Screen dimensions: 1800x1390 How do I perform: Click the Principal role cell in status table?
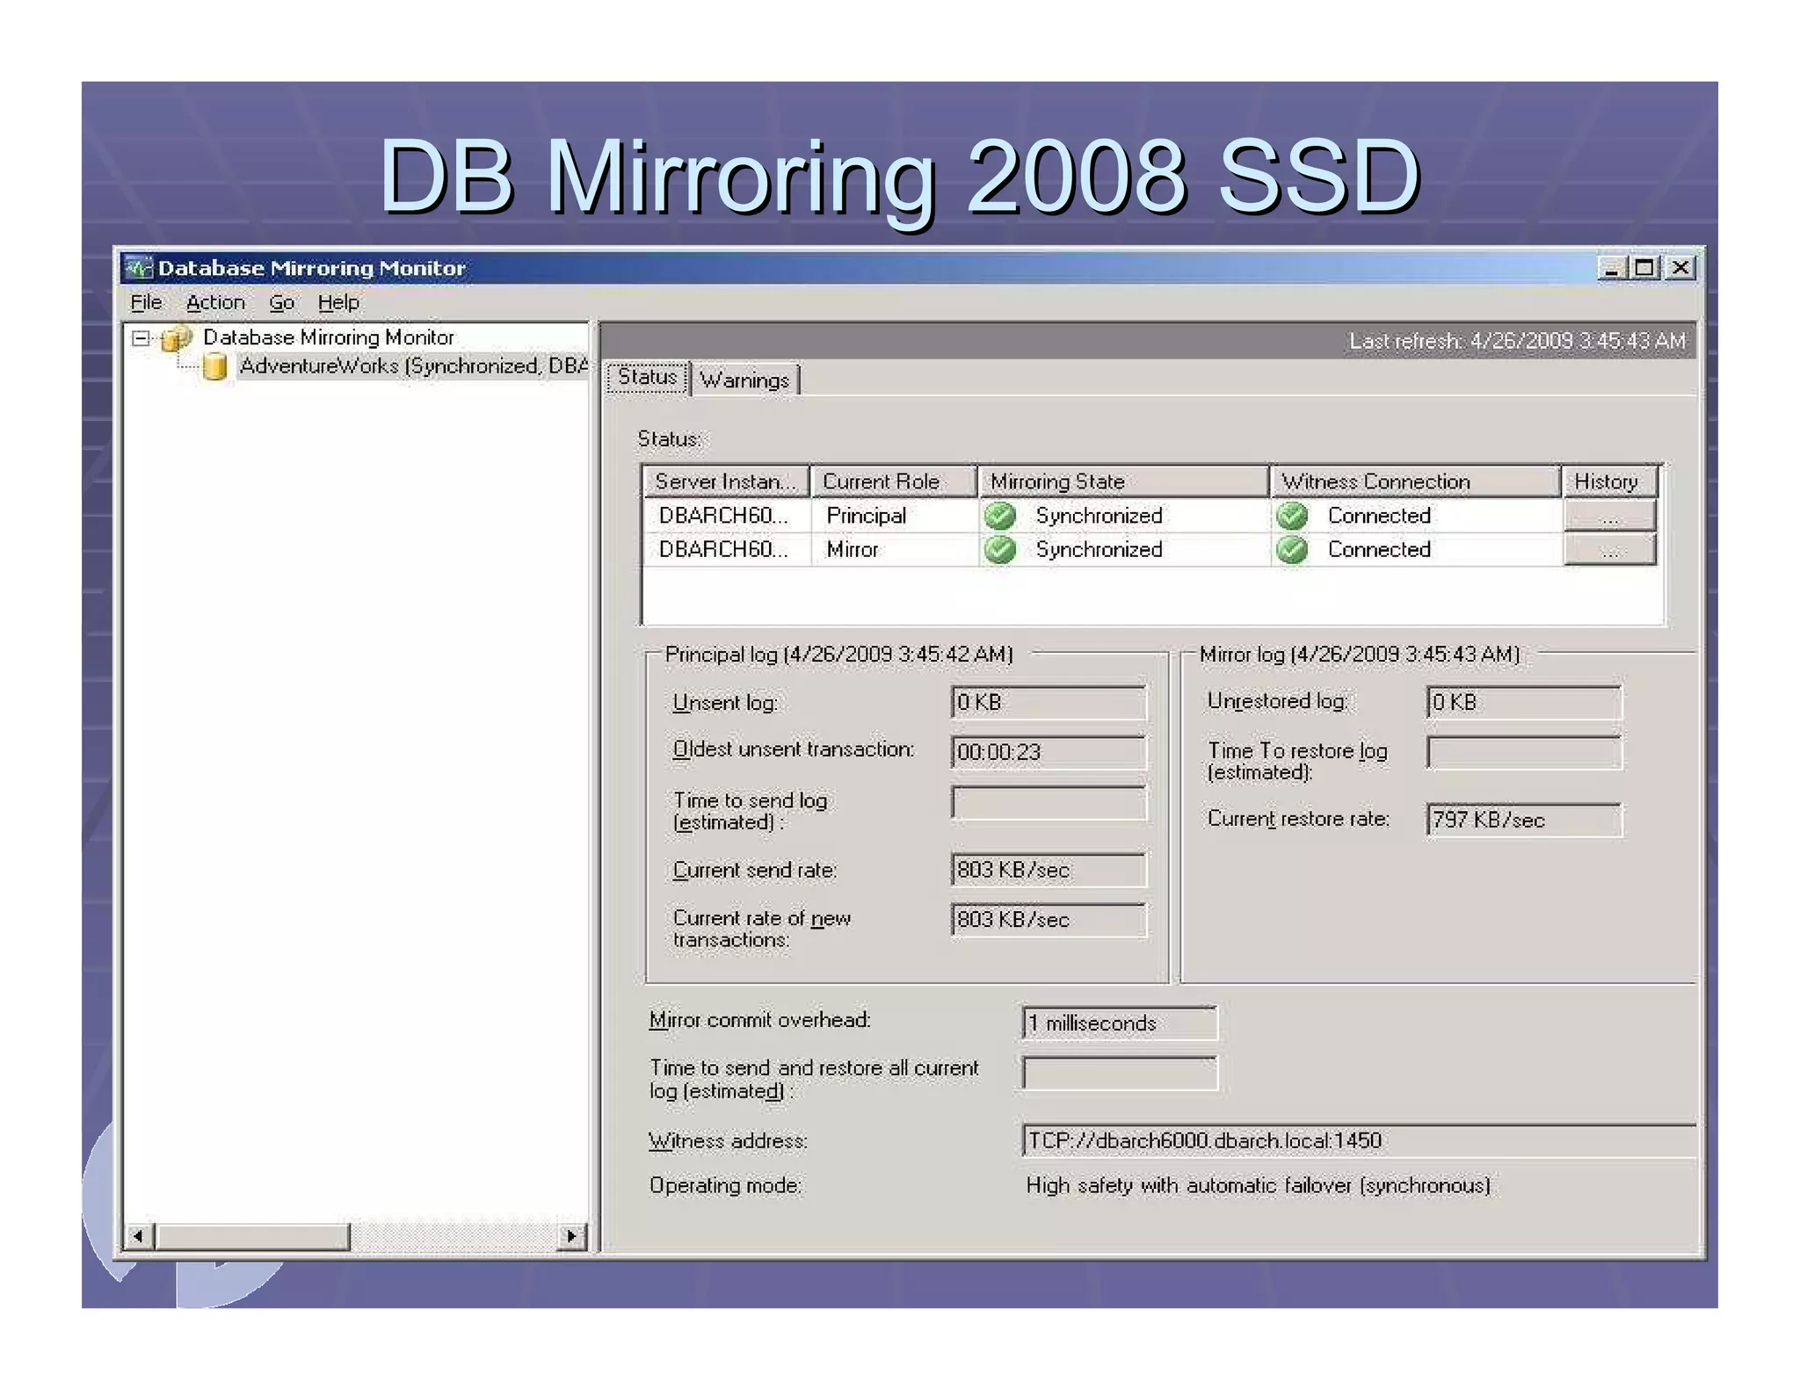(894, 516)
